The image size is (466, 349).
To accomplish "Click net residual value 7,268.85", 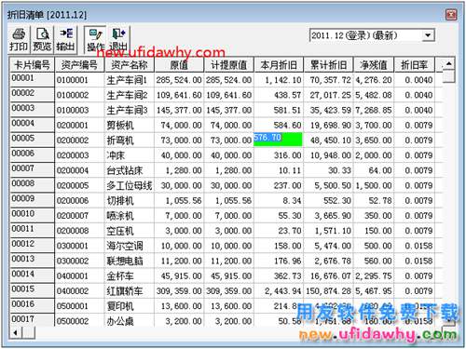I will (x=374, y=110).
